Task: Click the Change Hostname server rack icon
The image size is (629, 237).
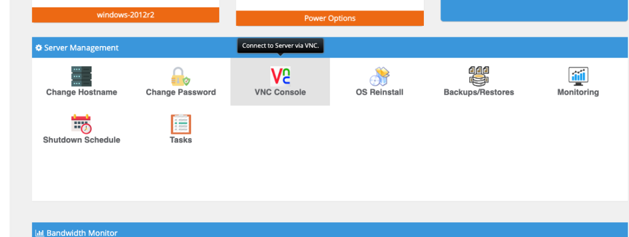Action: (82, 76)
